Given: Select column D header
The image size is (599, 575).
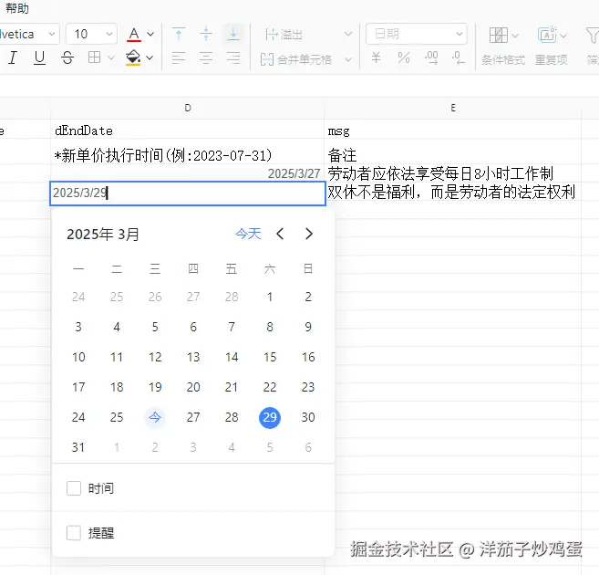Looking at the screenshot, I should [x=187, y=108].
